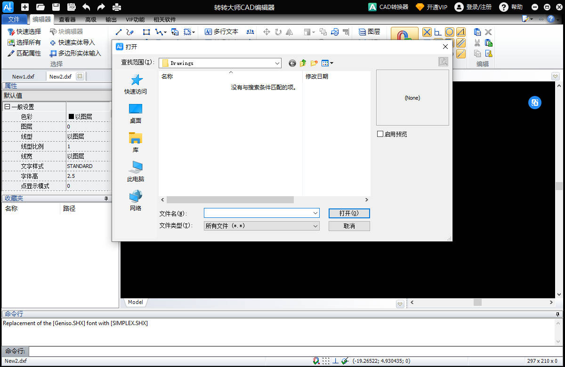Click Polygon Entity Input (多边形实体输入)
The image size is (565, 367).
(76, 53)
